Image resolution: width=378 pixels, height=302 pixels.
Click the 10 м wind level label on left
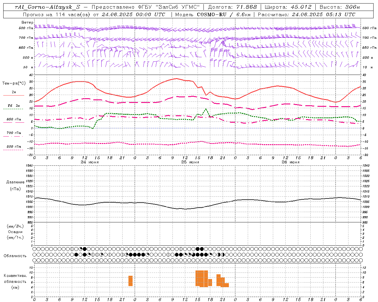tap(28, 67)
